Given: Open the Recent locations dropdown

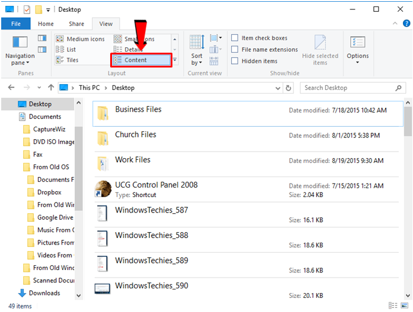Looking at the screenshot, I should point(39,88).
